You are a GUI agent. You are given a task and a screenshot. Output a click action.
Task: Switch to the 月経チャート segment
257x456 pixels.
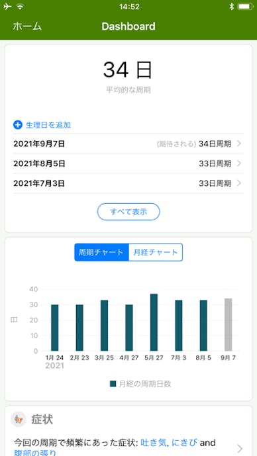pyautogui.click(x=156, y=252)
